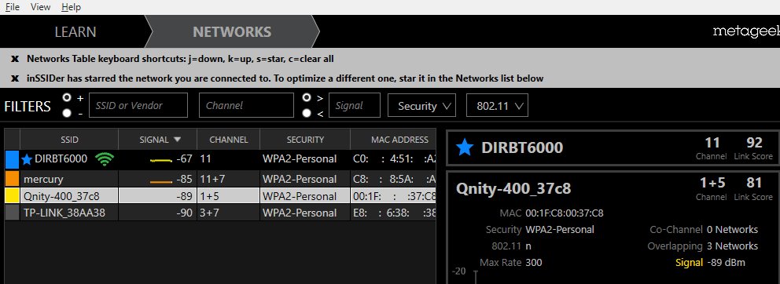780x284 pixels.
Task: Select the exclude (-) SSID filter radio
Action: tap(67, 113)
